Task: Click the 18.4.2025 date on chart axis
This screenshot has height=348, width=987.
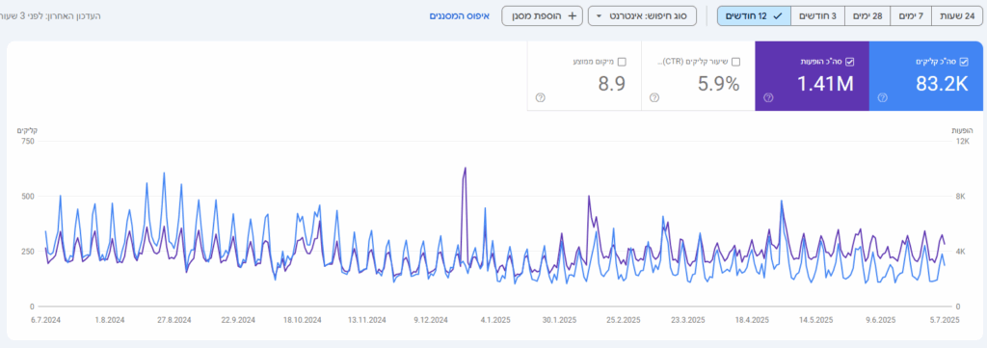Action: point(752,320)
